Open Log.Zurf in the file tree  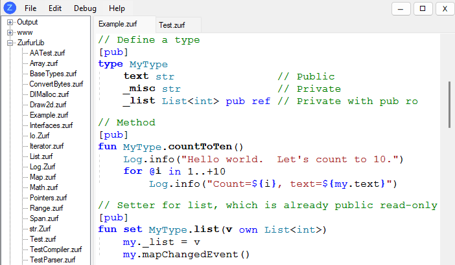(x=42, y=167)
